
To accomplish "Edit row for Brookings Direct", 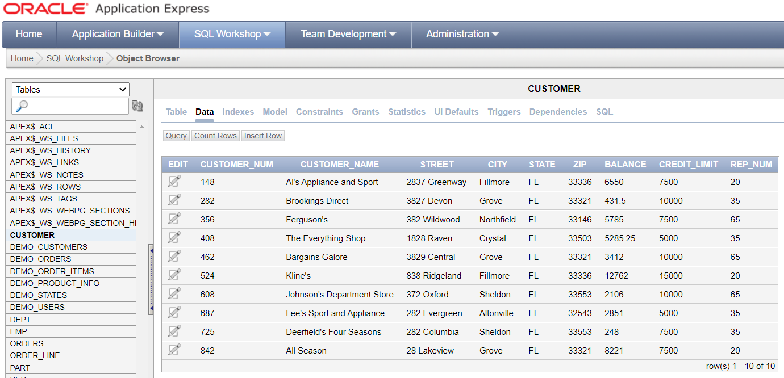I will point(174,200).
